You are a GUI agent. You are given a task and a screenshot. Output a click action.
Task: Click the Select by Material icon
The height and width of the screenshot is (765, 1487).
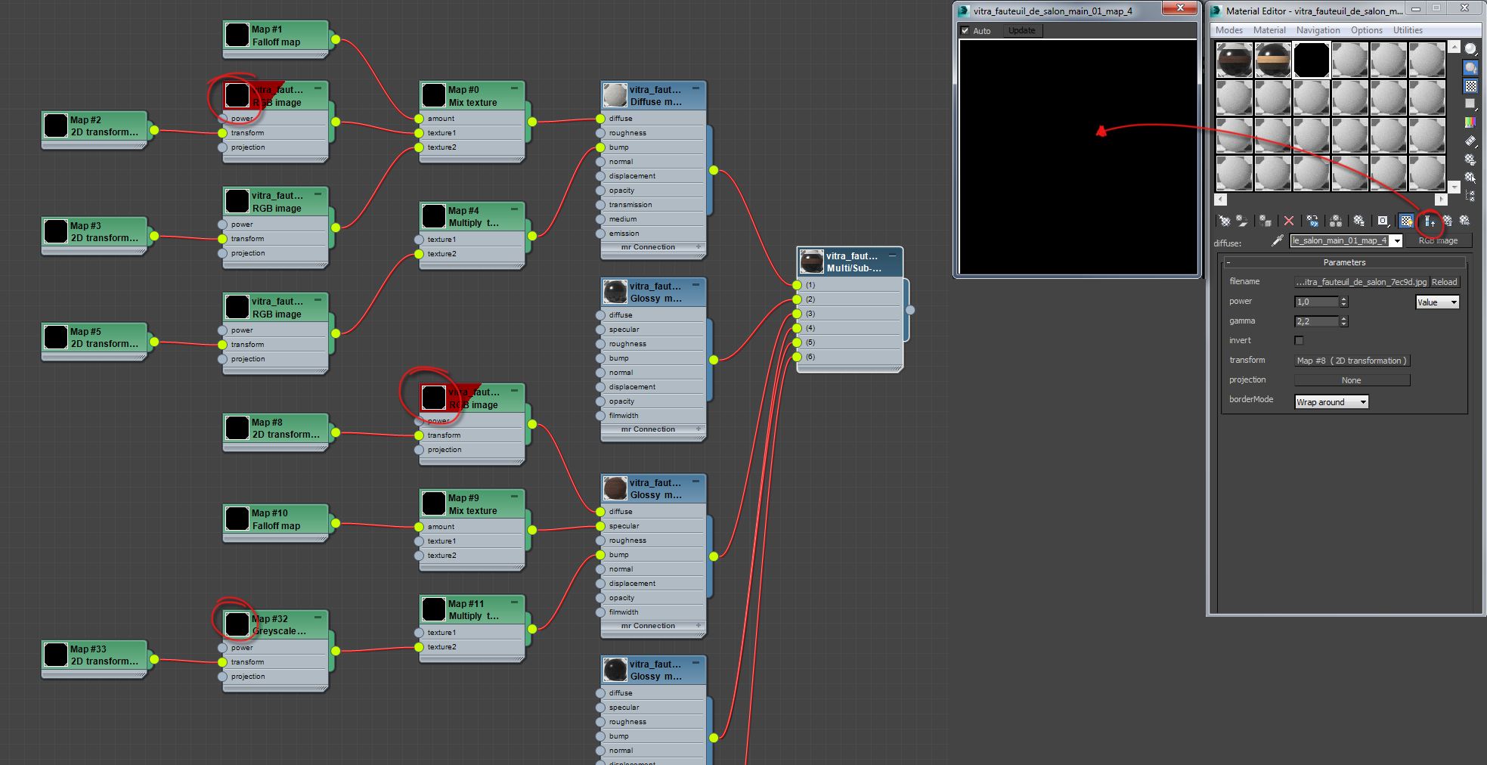point(1470,178)
